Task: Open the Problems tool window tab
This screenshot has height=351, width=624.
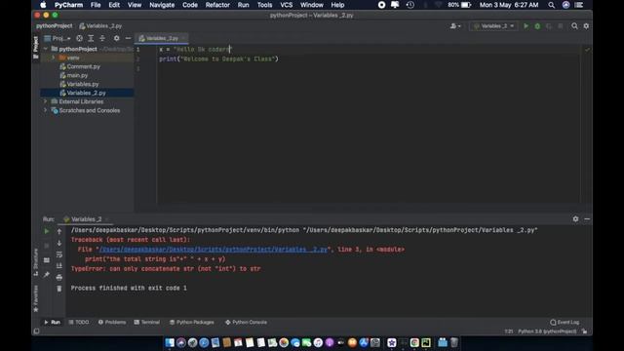Action: click(x=112, y=322)
